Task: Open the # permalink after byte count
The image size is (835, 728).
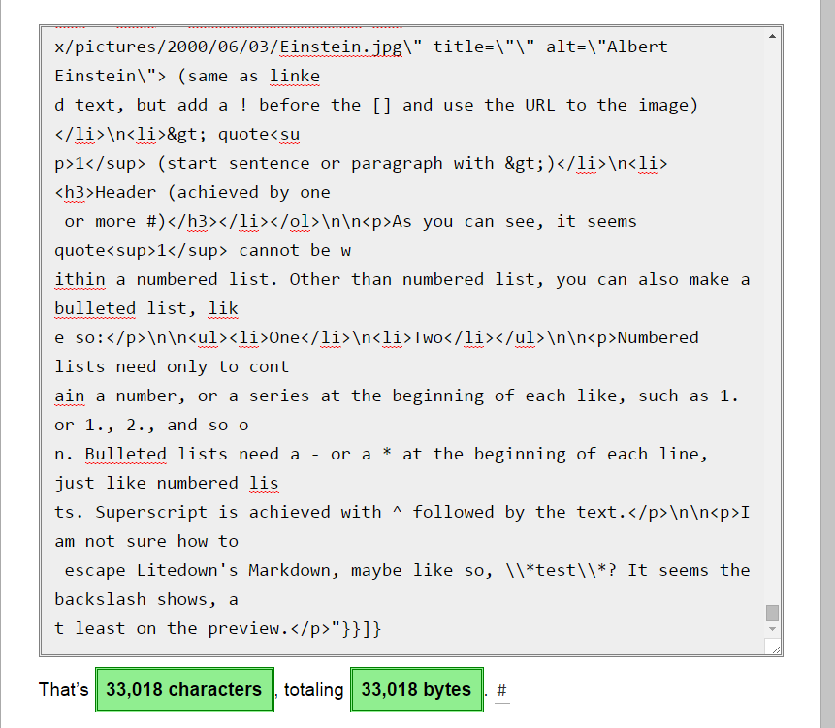Action: point(501,690)
